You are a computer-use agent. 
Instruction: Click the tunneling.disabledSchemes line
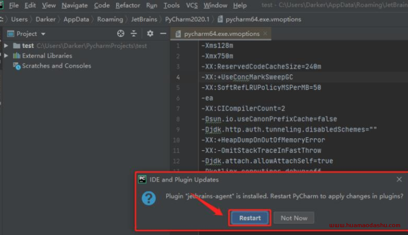click(289, 130)
